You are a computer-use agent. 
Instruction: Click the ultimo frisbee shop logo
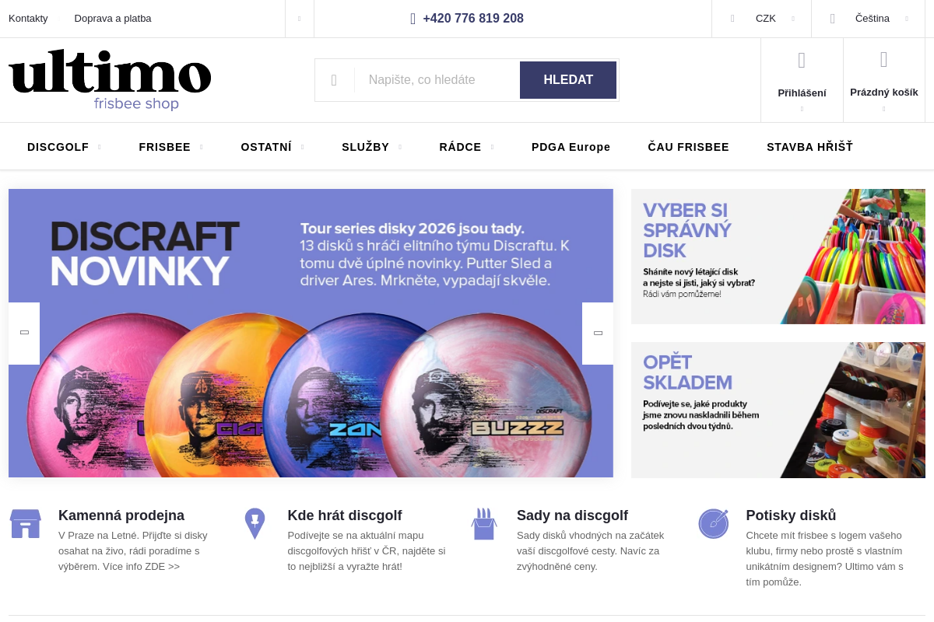click(110, 80)
